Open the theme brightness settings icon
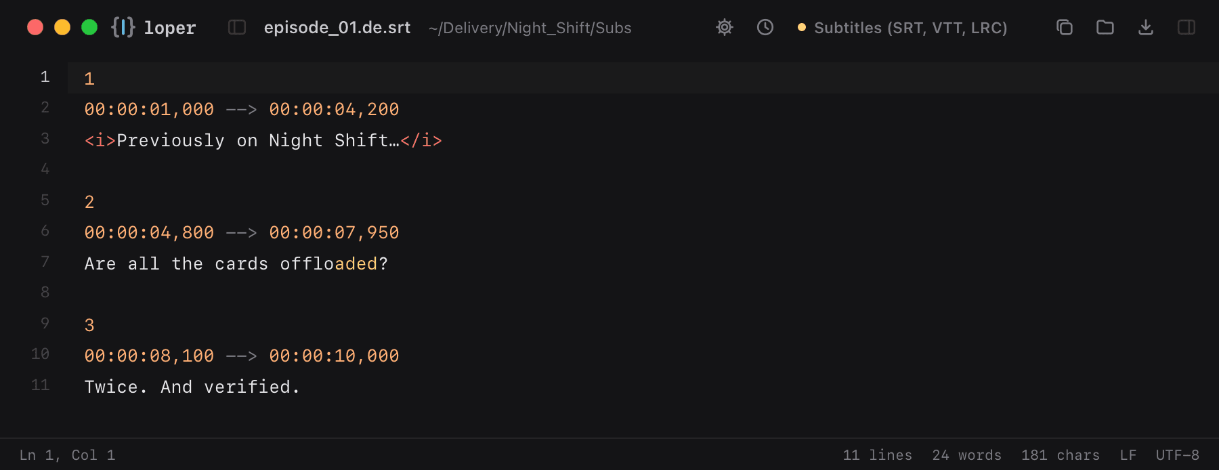Screen dimensions: 1219x470 pyautogui.click(x=725, y=27)
